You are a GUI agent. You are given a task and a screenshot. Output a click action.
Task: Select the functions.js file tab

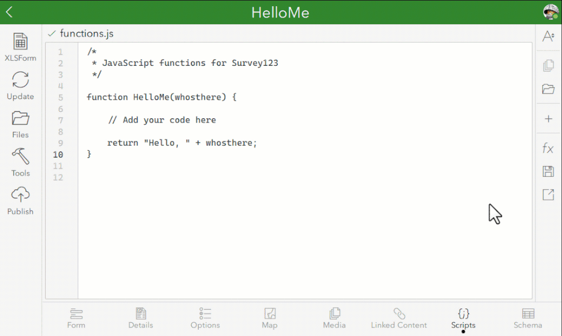pyautogui.click(x=83, y=33)
